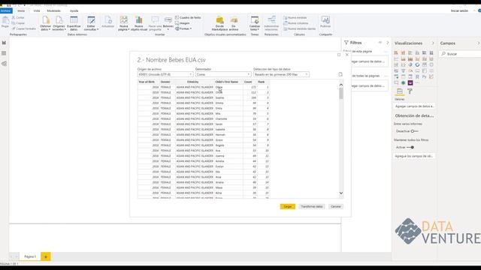Open the Origen de archivo dropdown

tap(165, 74)
